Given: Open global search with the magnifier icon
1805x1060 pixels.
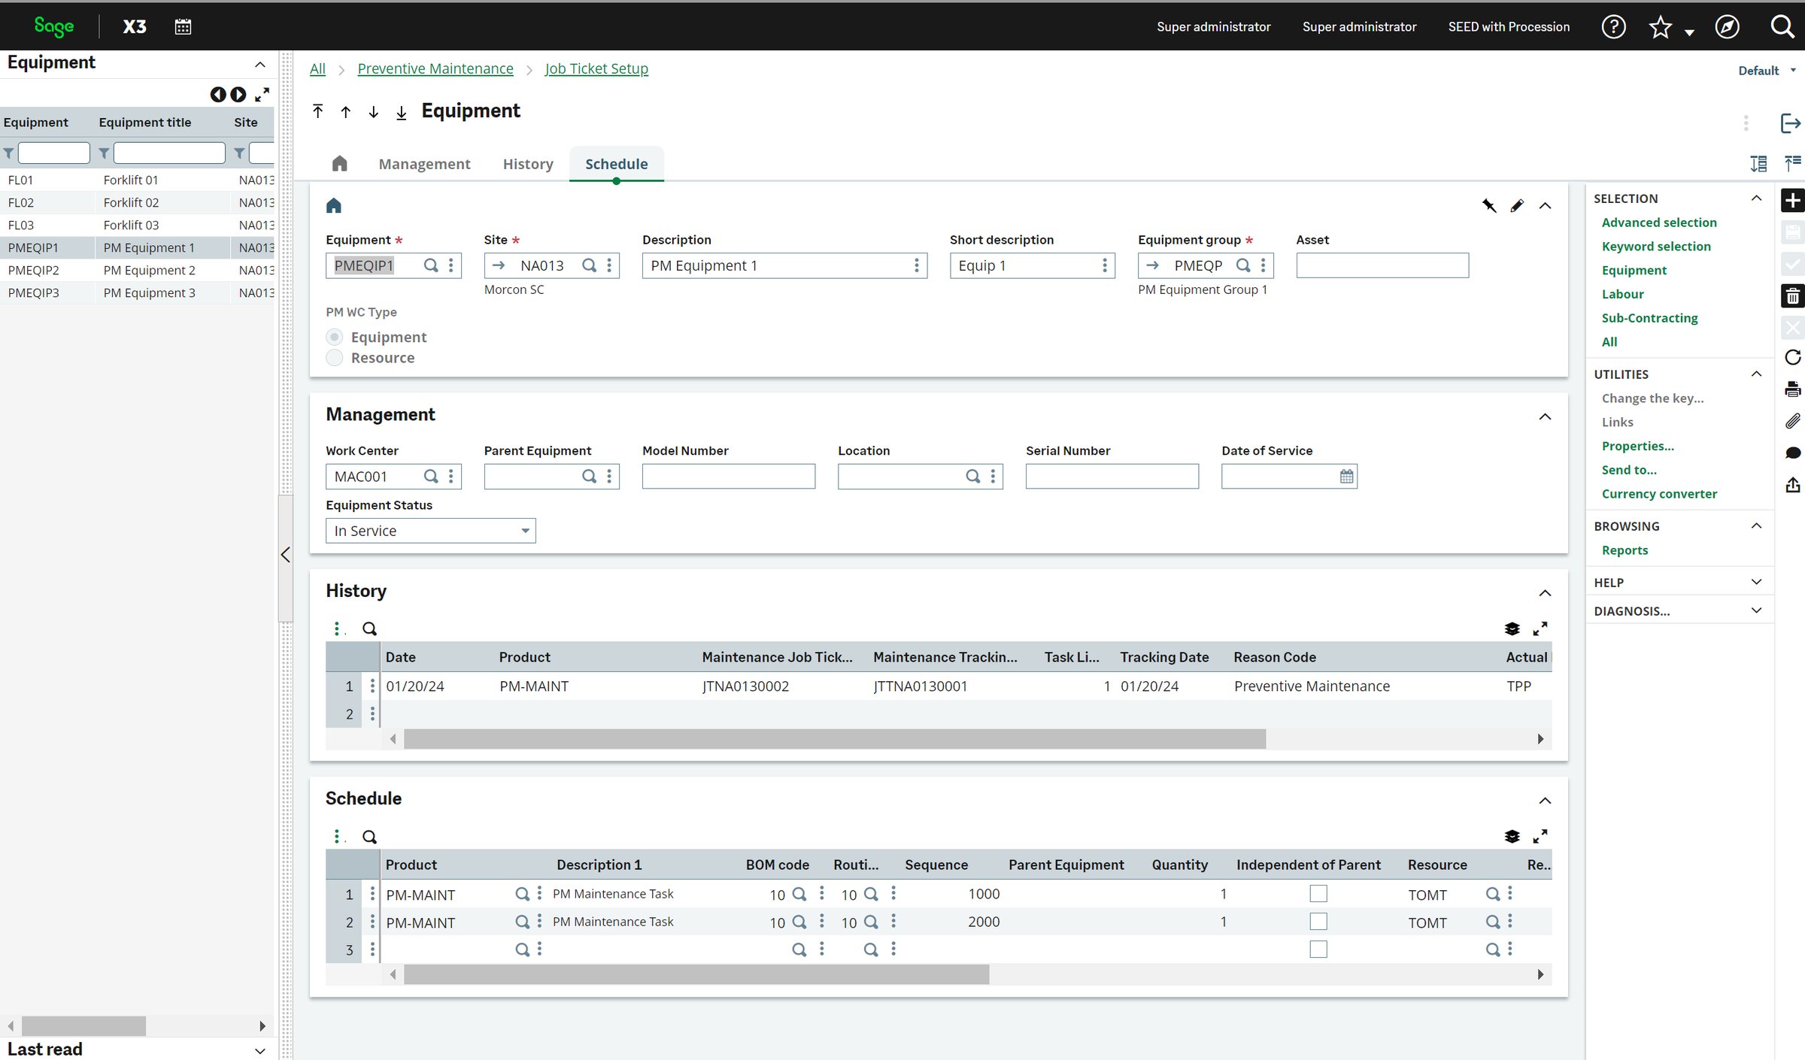Looking at the screenshot, I should (x=1782, y=26).
